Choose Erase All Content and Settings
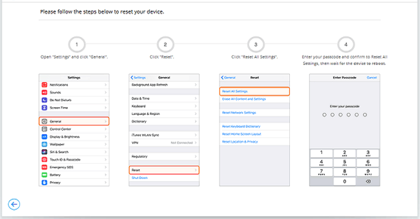This screenshot has height=219, width=420. click(x=244, y=99)
